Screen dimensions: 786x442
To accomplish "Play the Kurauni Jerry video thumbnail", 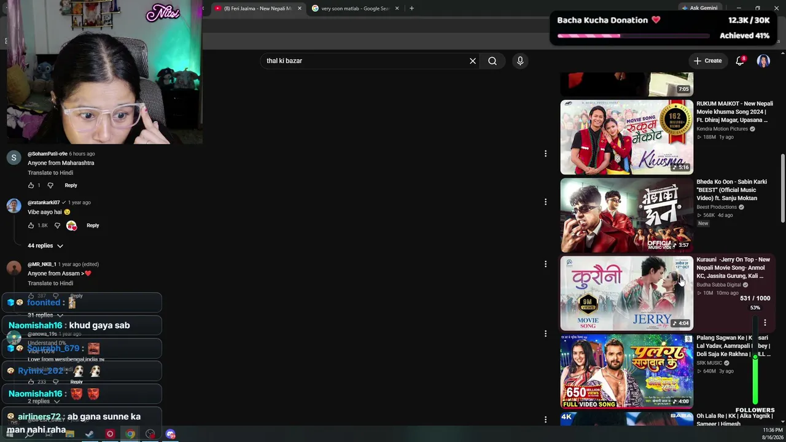I will 626,293.
